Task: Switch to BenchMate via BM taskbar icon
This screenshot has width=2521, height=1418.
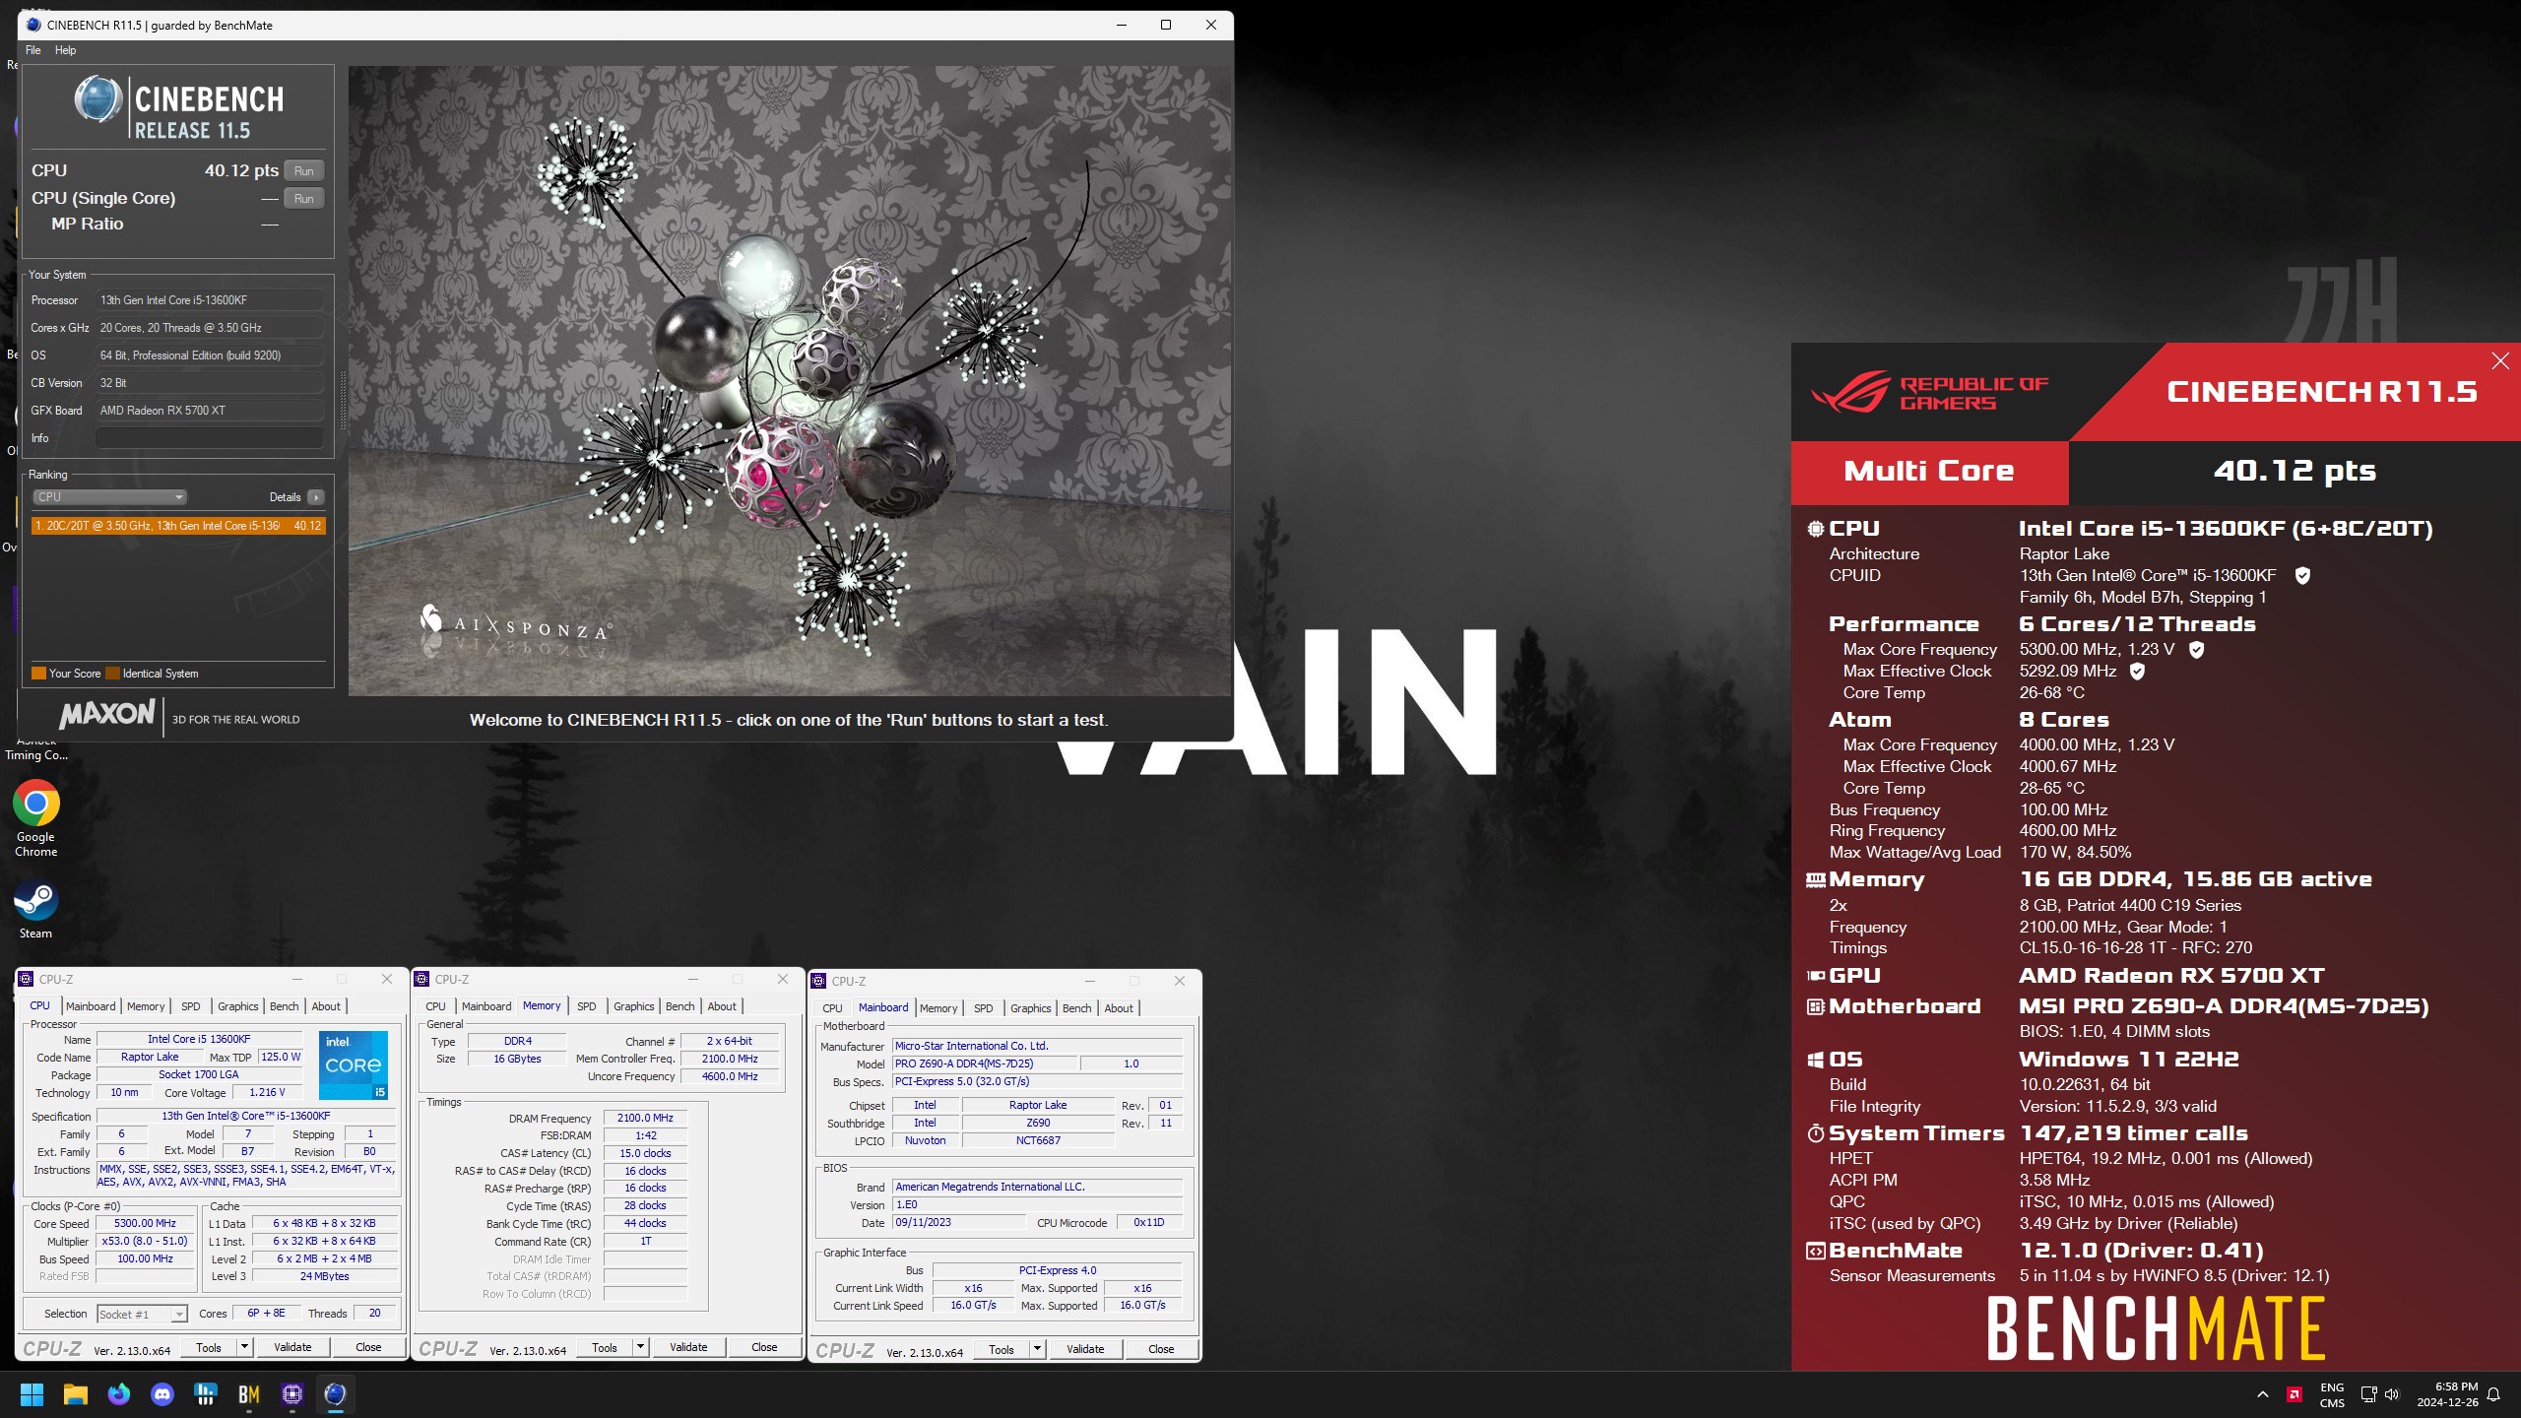Action: coord(249,1394)
